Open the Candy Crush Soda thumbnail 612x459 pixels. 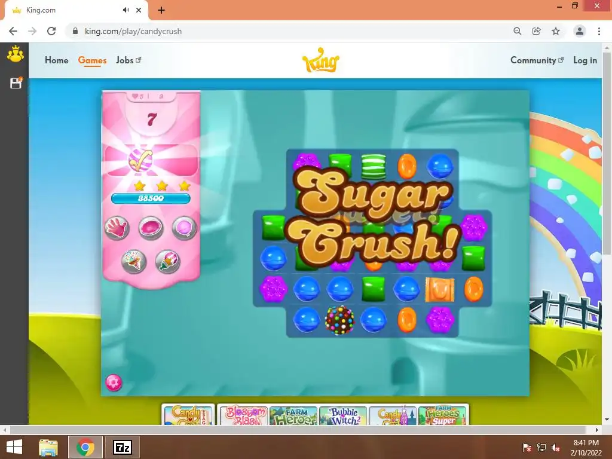click(393, 416)
